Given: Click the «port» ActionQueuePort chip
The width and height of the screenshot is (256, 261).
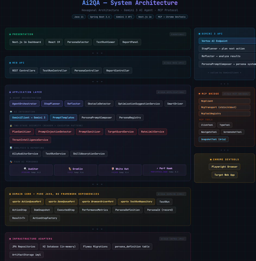Looking at the screenshot, I should [x=27, y=202].
